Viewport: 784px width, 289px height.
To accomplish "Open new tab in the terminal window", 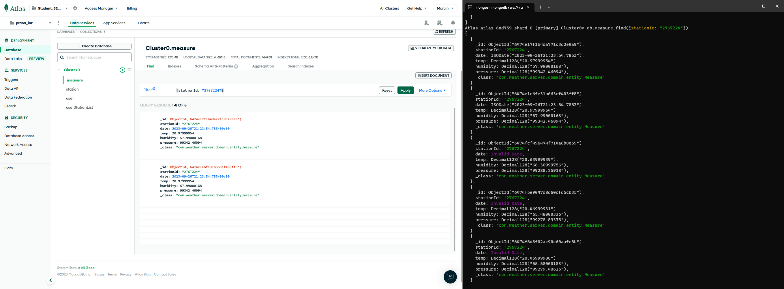I will point(540,7).
